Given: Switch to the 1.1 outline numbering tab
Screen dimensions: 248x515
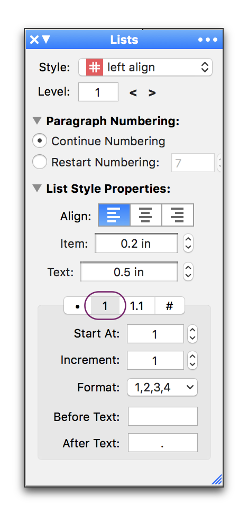Looking at the screenshot, I should 137,306.
